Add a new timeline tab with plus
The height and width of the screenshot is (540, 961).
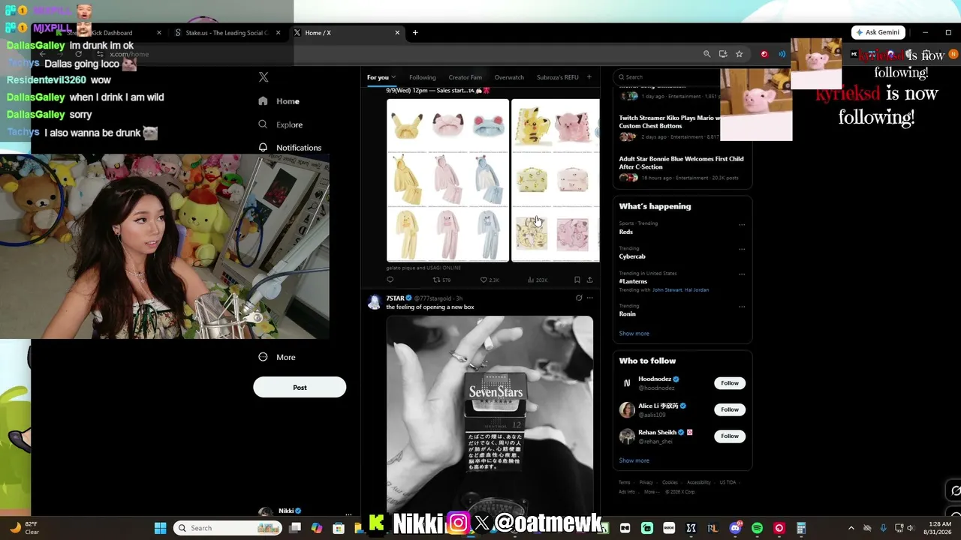(x=589, y=77)
